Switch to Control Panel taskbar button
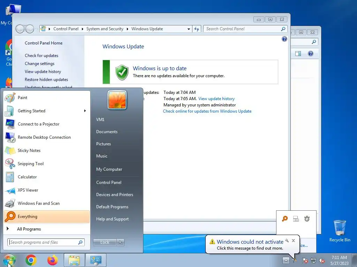 click(x=96, y=260)
